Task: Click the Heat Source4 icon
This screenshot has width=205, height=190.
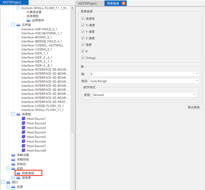Action: point(24,132)
